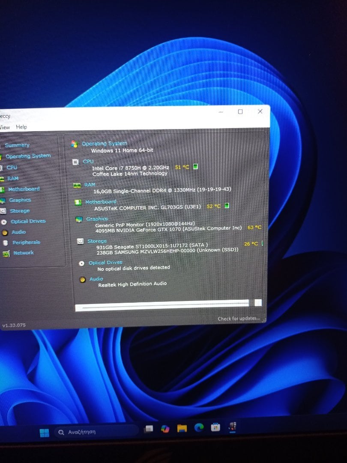Click the 16,0GB Single-Channel DDR4 text
347x463 pixels.
tap(162, 190)
